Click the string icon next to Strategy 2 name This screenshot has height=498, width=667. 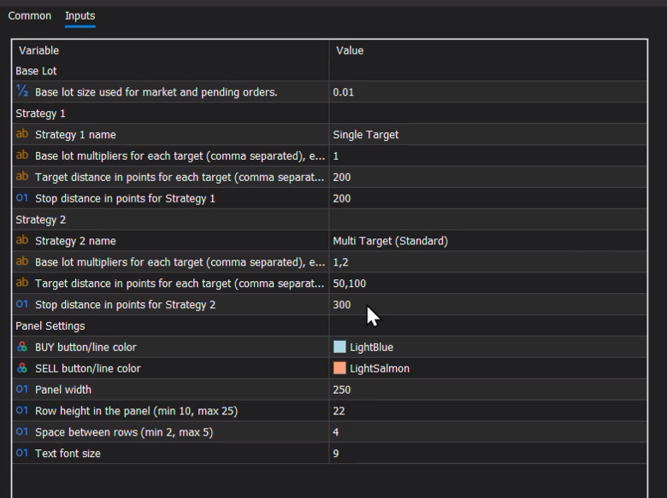coord(22,241)
